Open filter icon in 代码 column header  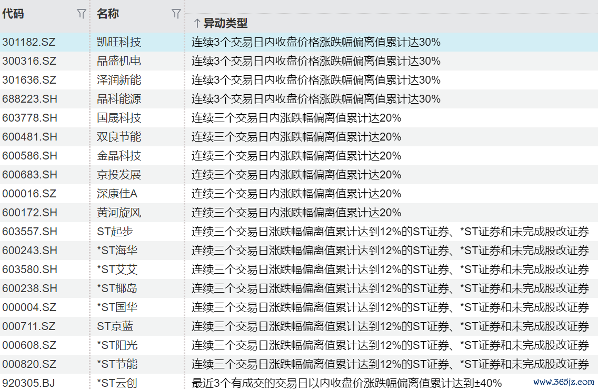[81, 14]
